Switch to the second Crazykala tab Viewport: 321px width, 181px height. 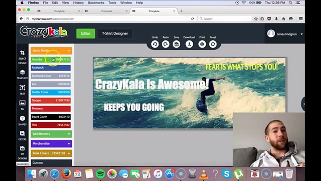pyautogui.click(x=106, y=11)
